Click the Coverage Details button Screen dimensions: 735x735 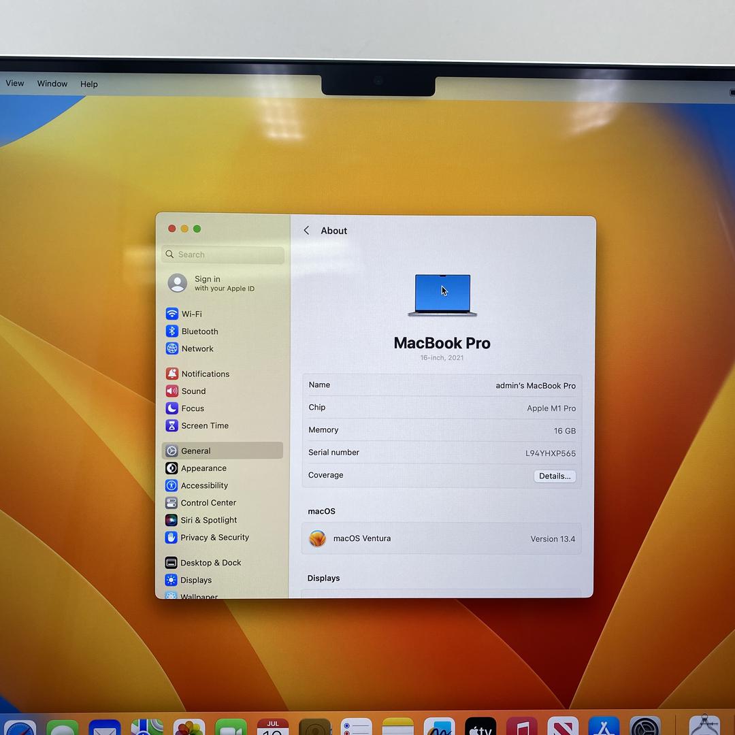[555, 476]
